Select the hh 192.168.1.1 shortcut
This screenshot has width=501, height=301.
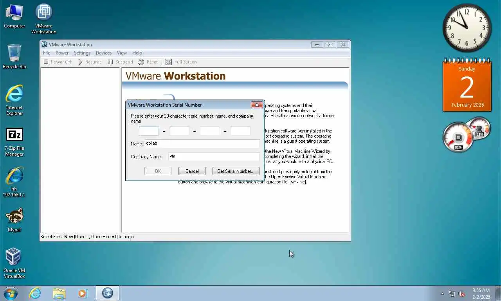pyautogui.click(x=14, y=182)
